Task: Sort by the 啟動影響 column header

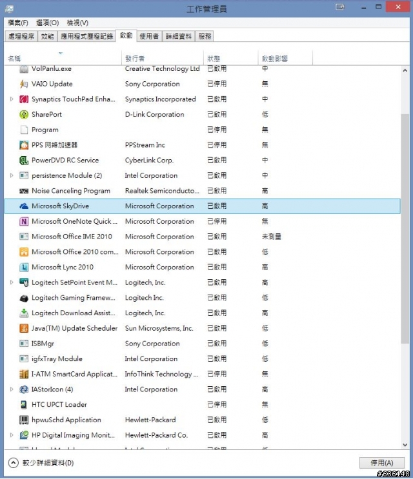Action: coord(285,59)
